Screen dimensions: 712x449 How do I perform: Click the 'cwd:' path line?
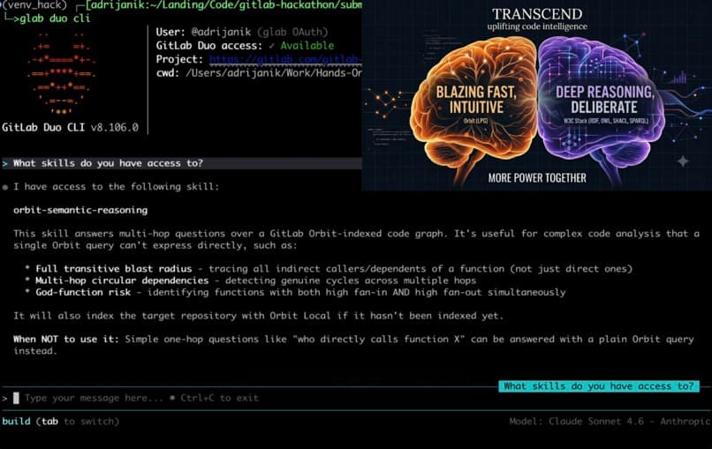click(x=258, y=73)
